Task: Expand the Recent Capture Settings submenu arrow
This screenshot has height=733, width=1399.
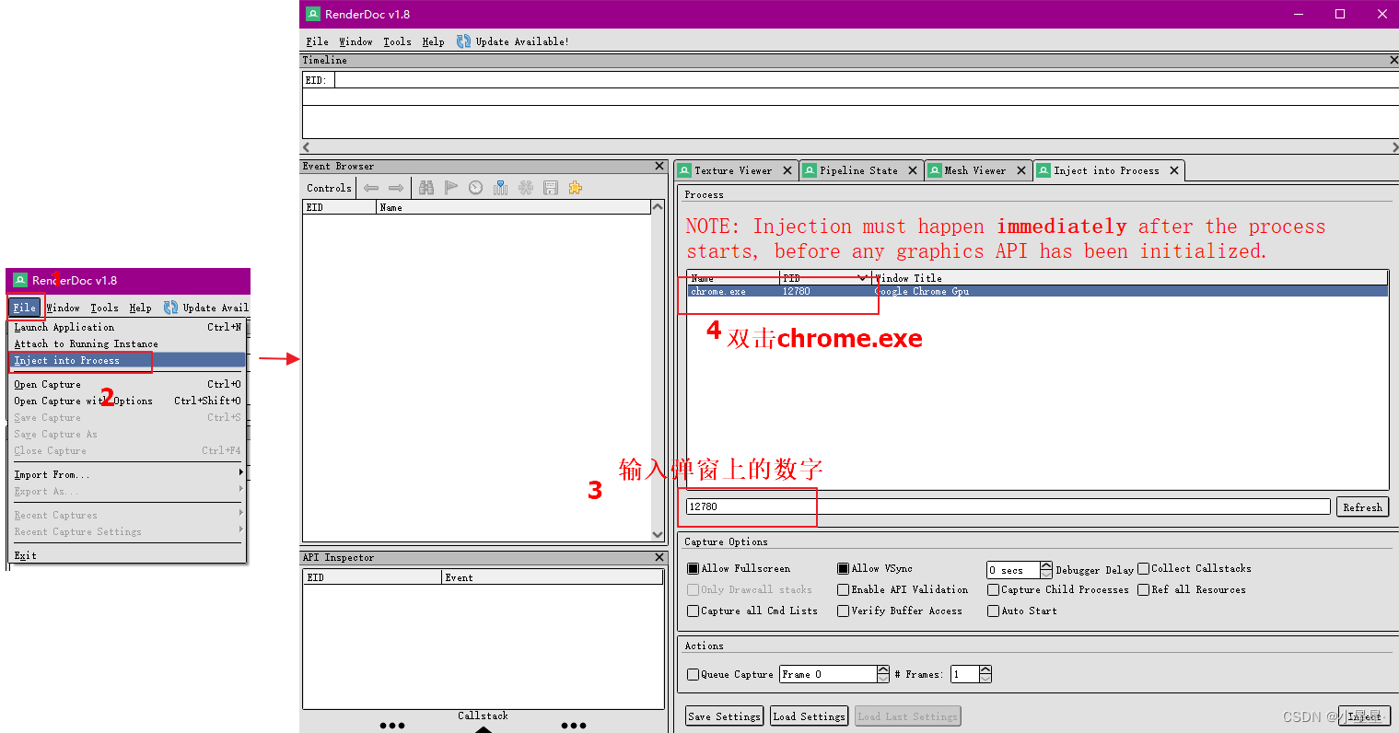Action: click(241, 529)
